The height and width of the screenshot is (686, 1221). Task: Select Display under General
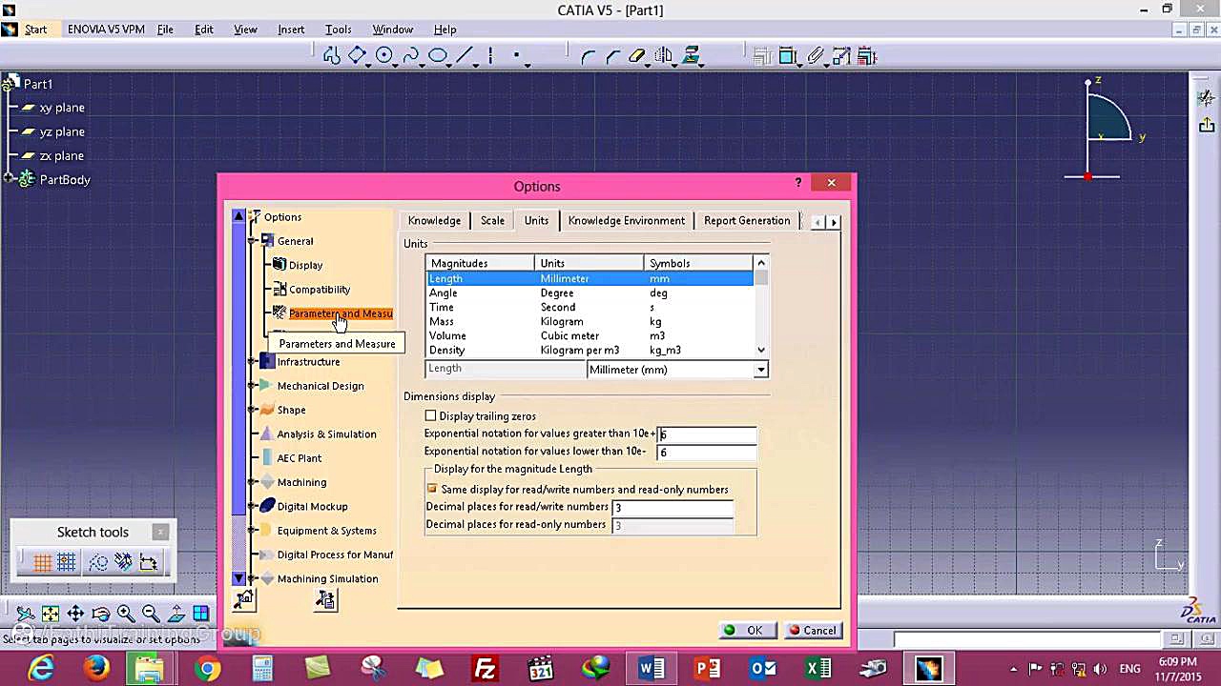(305, 266)
